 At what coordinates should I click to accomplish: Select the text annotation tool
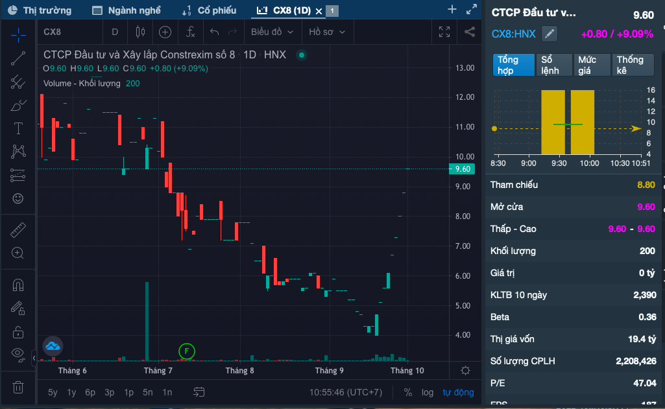click(x=18, y=128)
